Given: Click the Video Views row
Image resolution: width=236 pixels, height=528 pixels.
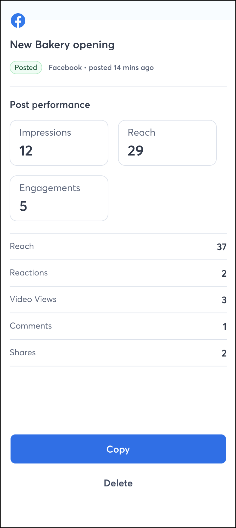Looking at the screenshot, I should click(x=118, y=300).
